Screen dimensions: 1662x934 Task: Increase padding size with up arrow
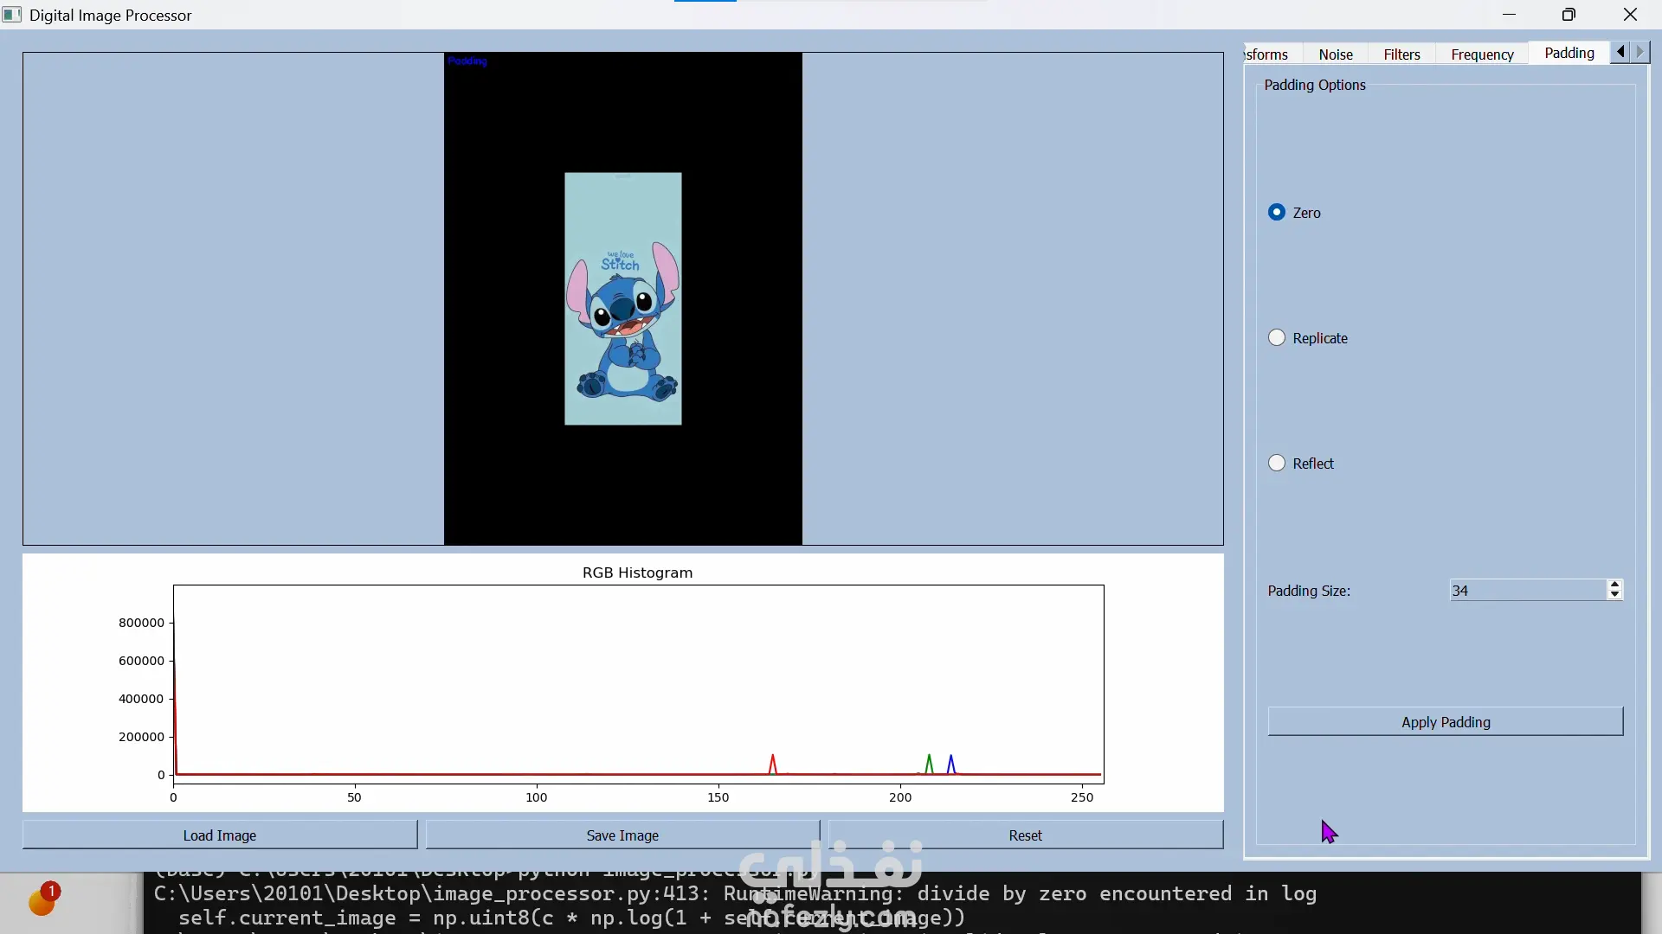point(1614,585)
